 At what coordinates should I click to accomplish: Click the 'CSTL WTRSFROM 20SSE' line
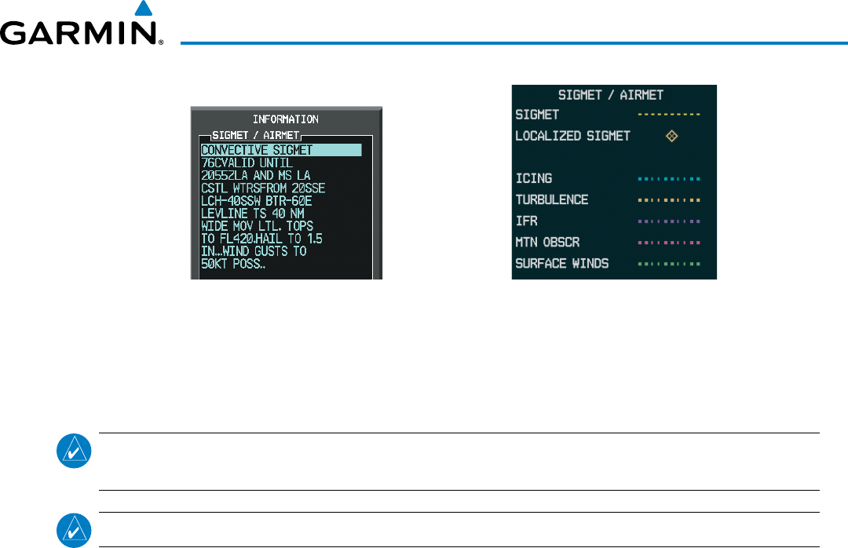point(263,188)
